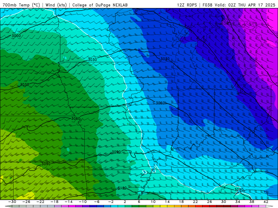Click the 22 color scale label
The height and width of the screenshot is (208, 278).
195,202
